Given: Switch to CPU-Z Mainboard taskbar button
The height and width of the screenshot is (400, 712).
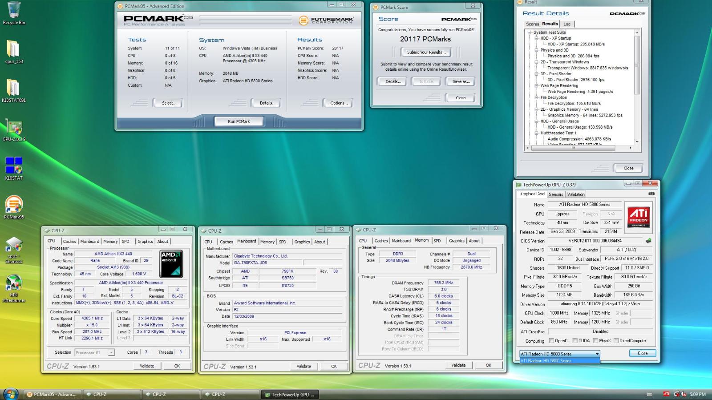Looking at the screenshot, I should pyautogui.click(x=170, y=394).
